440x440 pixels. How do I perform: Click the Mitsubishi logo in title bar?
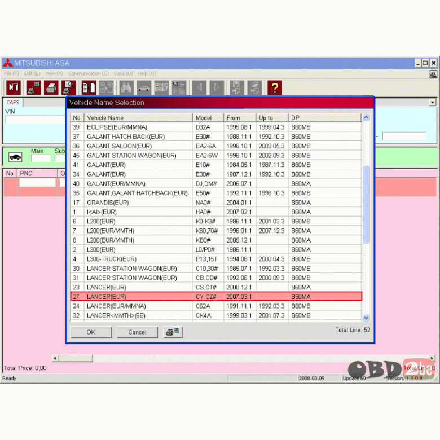[7, 63]
